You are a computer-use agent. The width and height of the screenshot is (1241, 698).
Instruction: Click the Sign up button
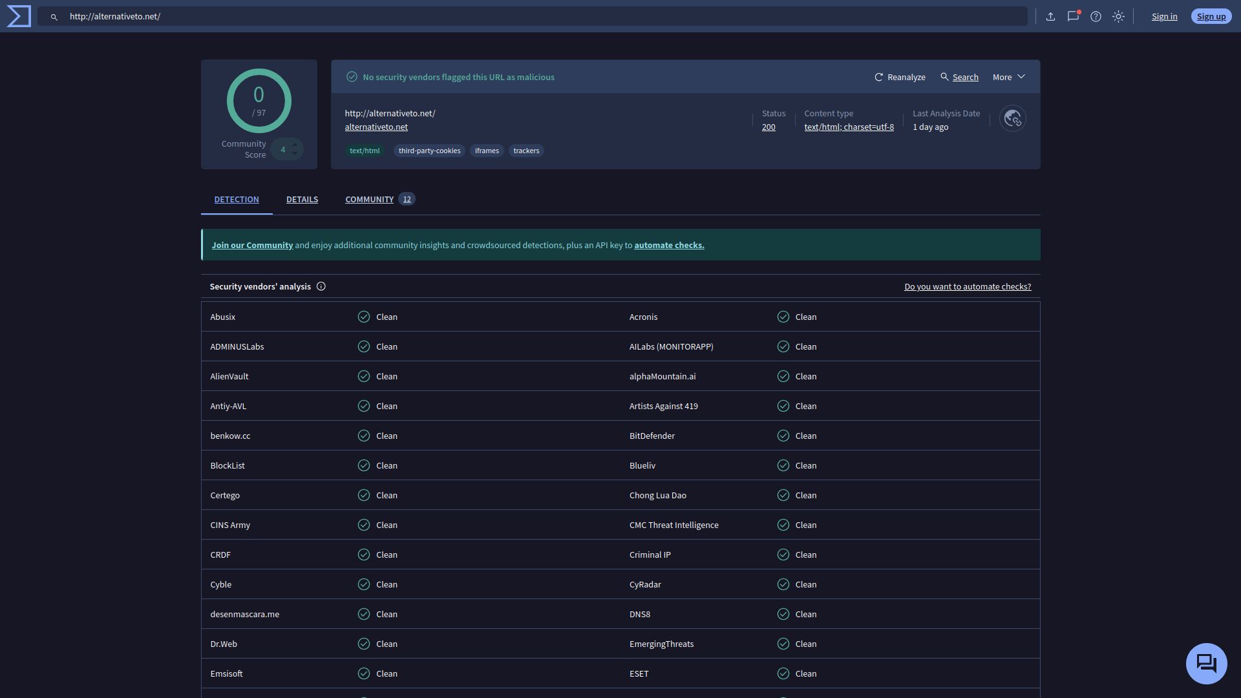pos(1211,16)
